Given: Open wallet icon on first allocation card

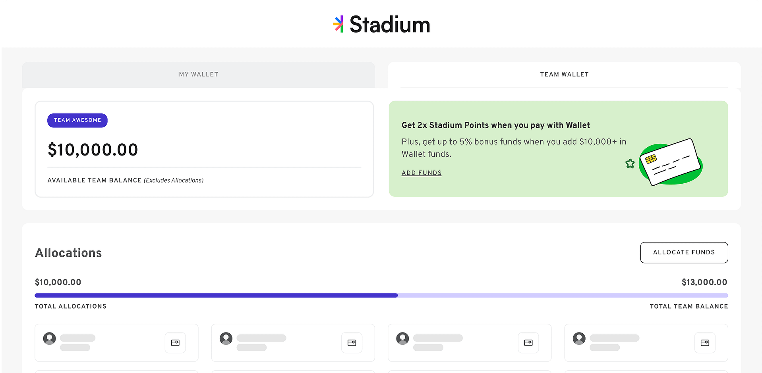Looking at the screenshot, I should (x=175, y=342).
